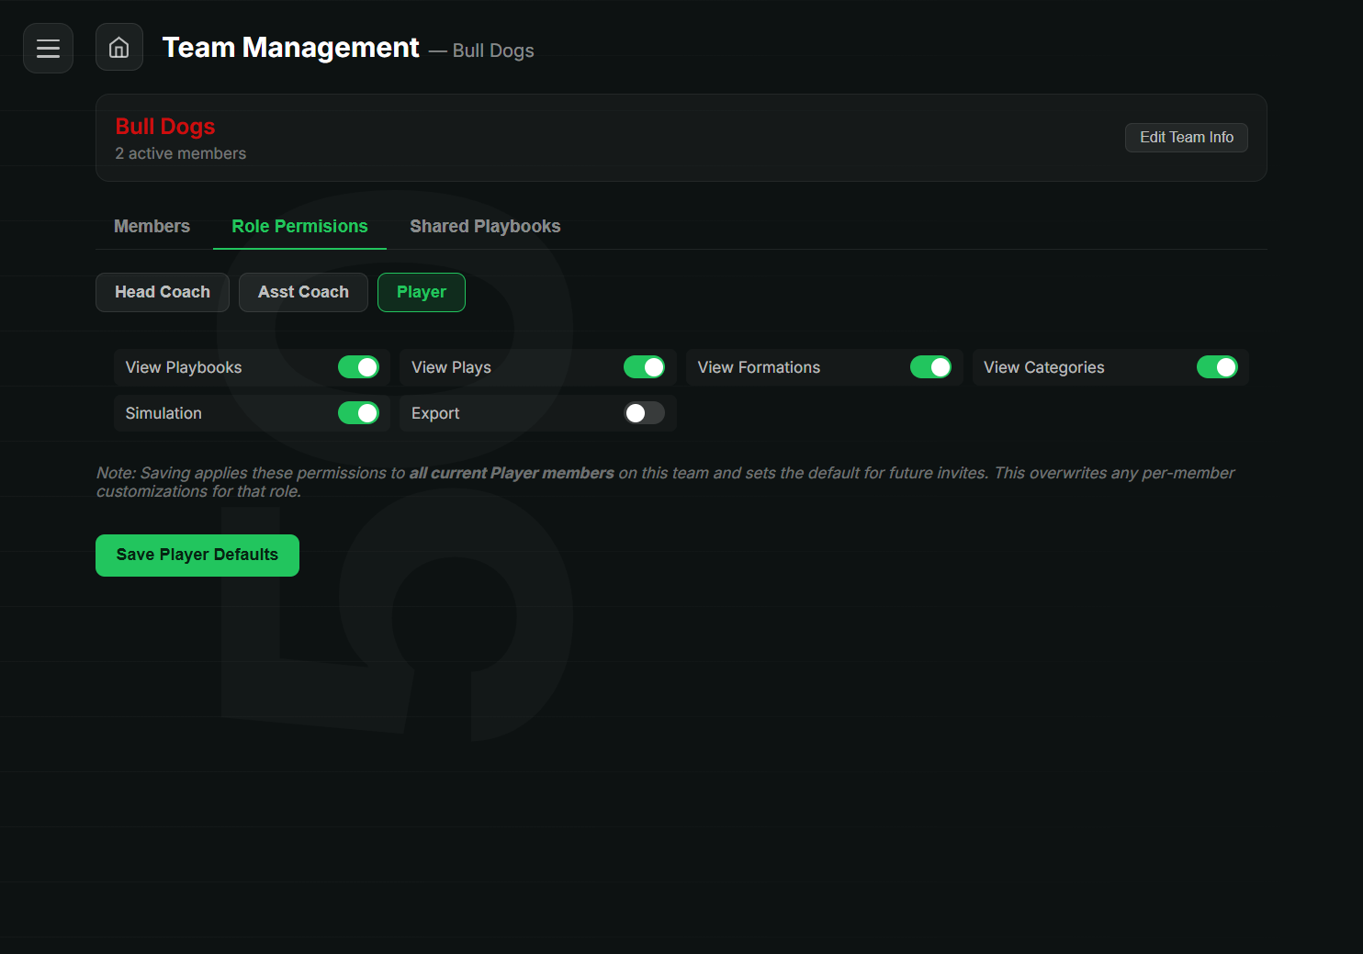Select the Player role button
The image size is (1363, 954).
point(422,292)
